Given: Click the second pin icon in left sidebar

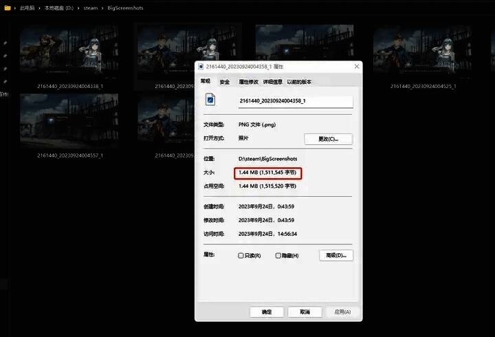Looking at the screenshot, I should click(5, 56).
